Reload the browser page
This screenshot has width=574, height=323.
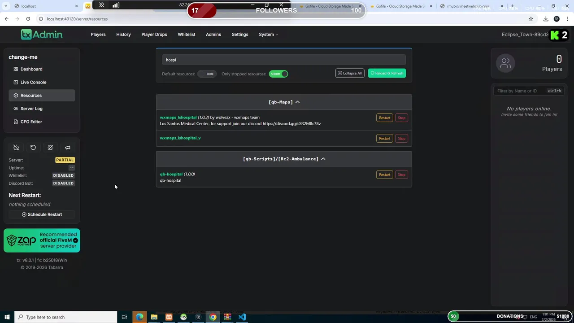click(x=28, y=19)
